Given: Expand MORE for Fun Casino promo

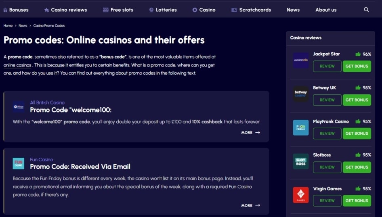Looking at the screenshot, I should (x=250, y=205).
